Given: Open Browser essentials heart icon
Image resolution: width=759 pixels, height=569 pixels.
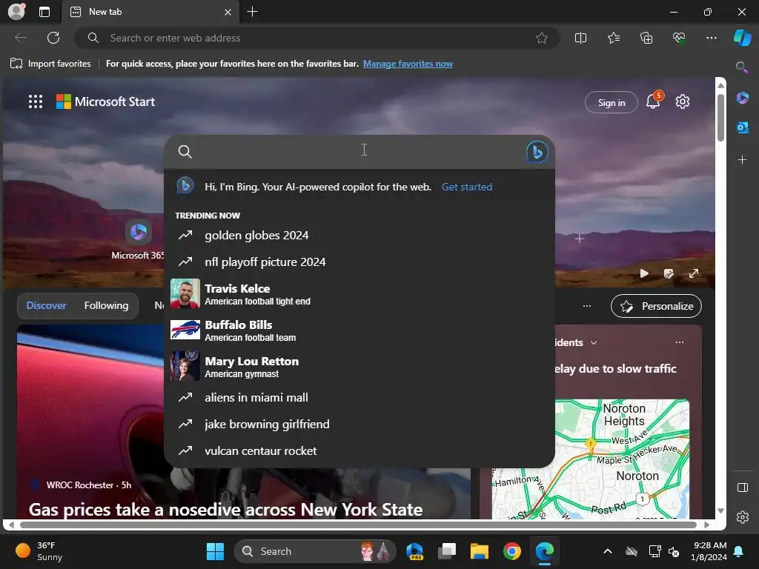Looking at the screenshot, I should (x=679, y=38).
